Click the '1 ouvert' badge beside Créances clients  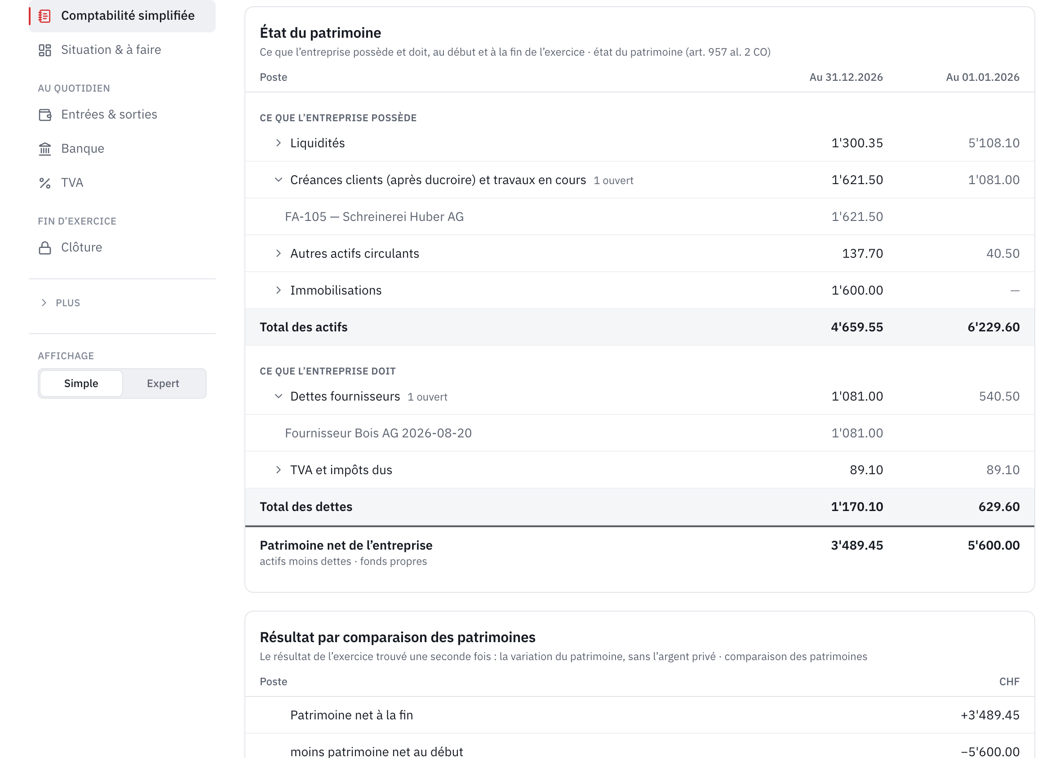point(613,181)
